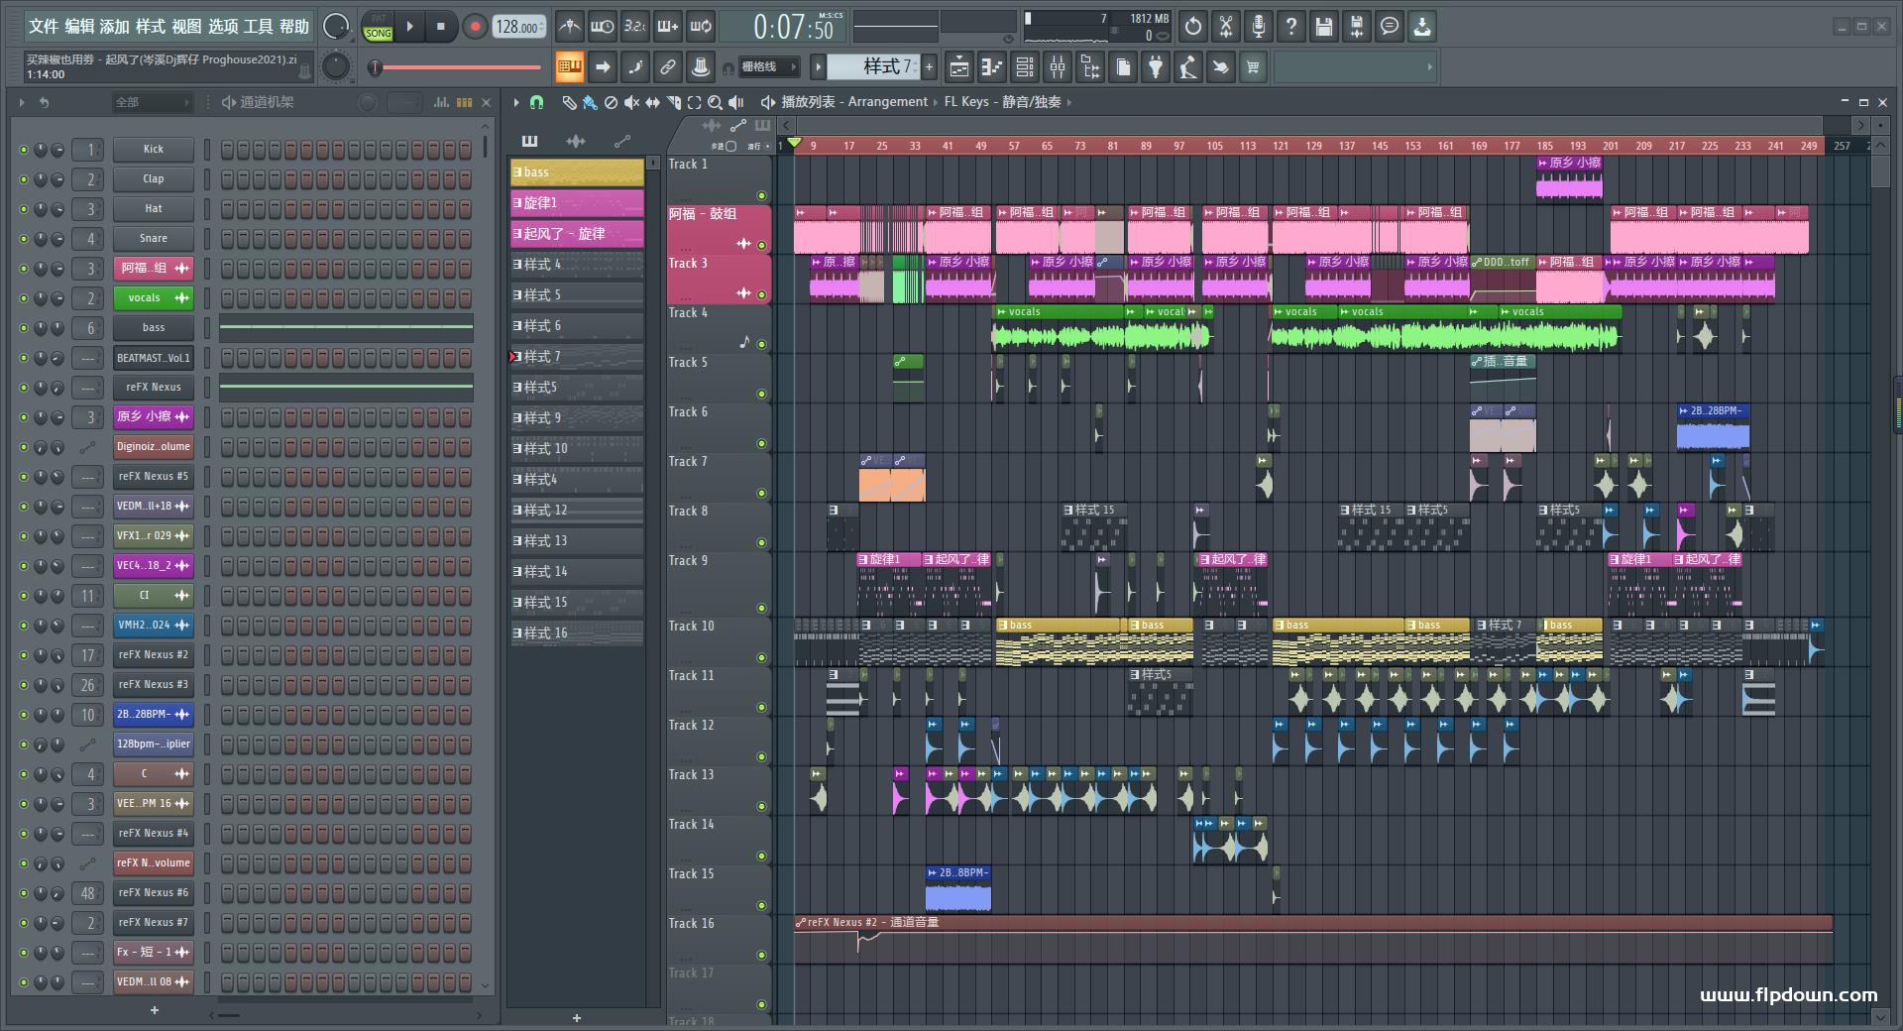This screenshot has width=1903, height=1031.
Task: Open the 帮助 menu
Action: point(293,26)
